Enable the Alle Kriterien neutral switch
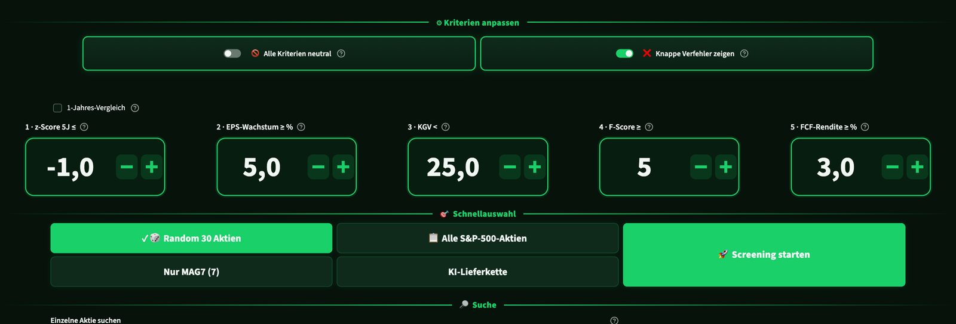956x324 pixels. click(232, 54)
